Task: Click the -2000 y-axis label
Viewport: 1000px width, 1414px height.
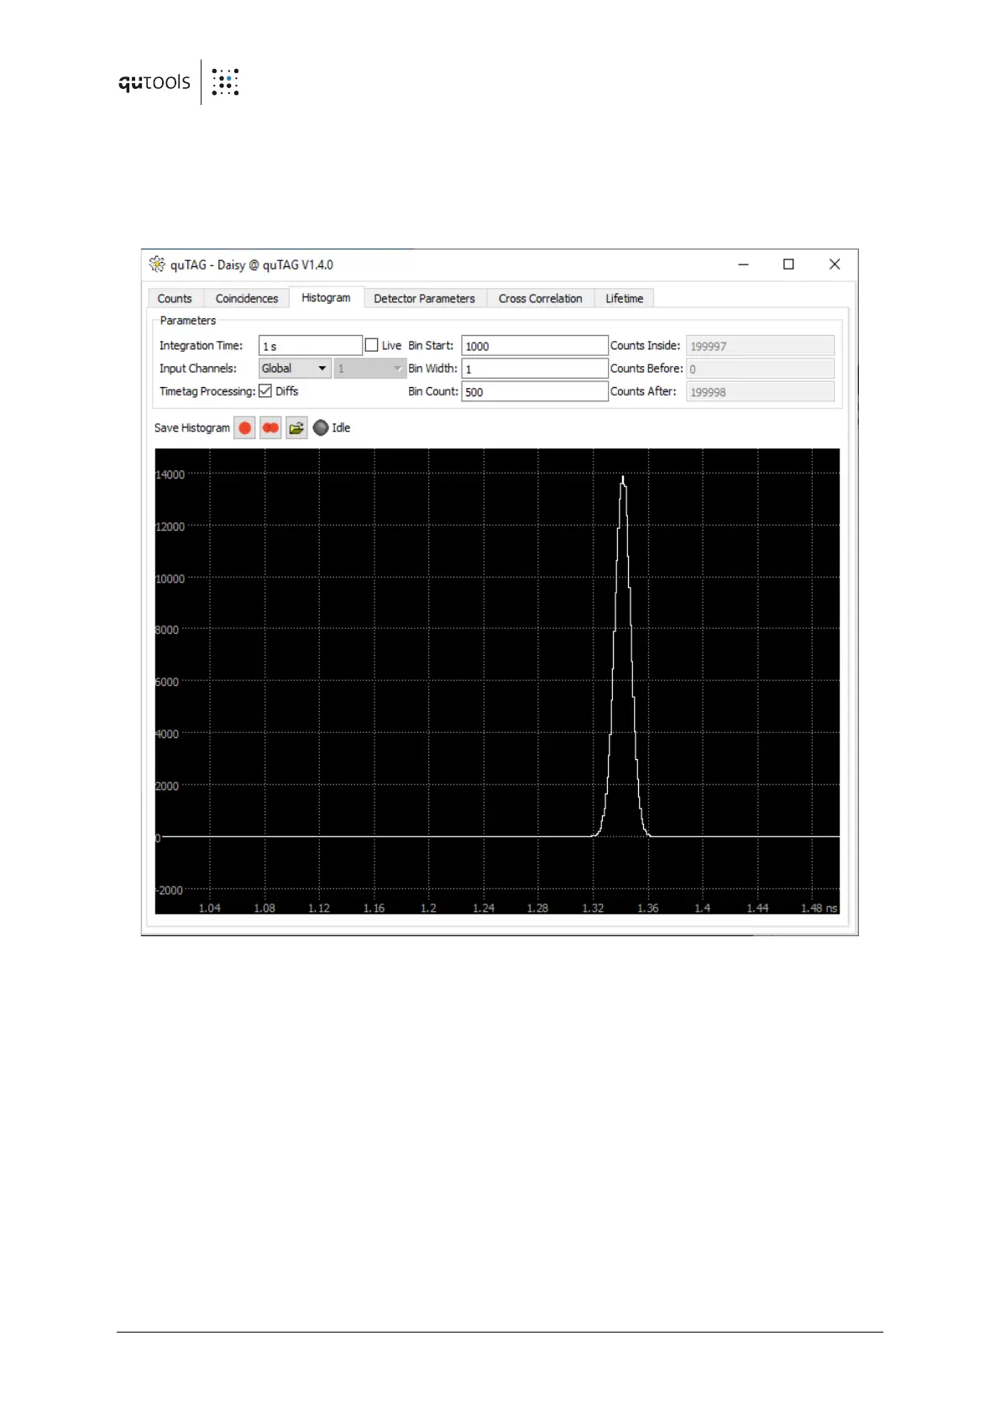Action: 170,891
